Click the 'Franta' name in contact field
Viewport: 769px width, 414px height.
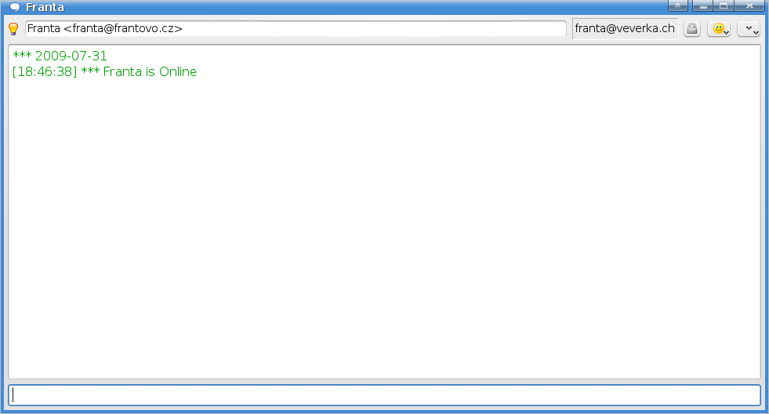click(44, 28)
